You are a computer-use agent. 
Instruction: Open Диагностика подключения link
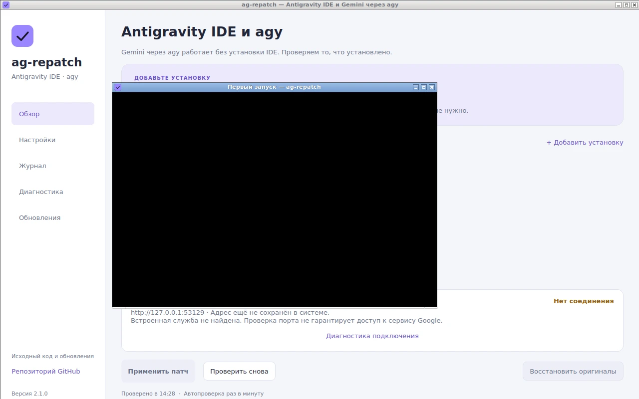click(372, 336)
